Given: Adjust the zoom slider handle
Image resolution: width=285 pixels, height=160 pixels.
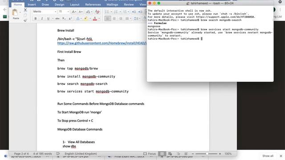Looking at the screenshot, I should coord(207,154).
